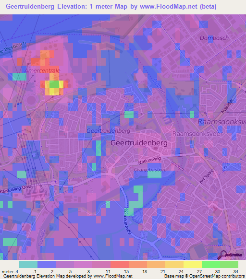Click the OpenStreetMap magnifier logo
The width and height of the screenshot is (246, 279).
230,255
